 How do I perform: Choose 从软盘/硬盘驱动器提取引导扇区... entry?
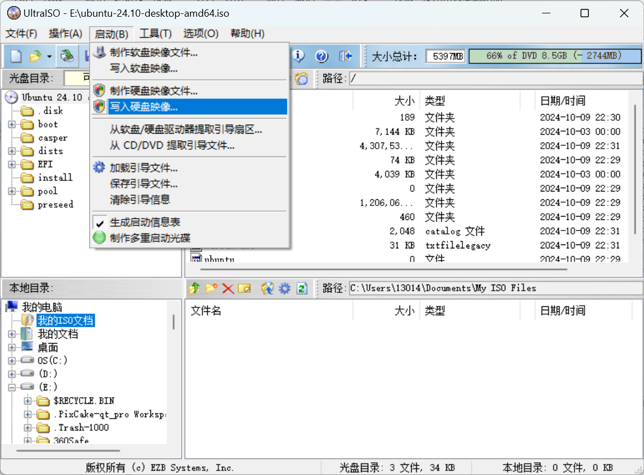tap(190, 129)
